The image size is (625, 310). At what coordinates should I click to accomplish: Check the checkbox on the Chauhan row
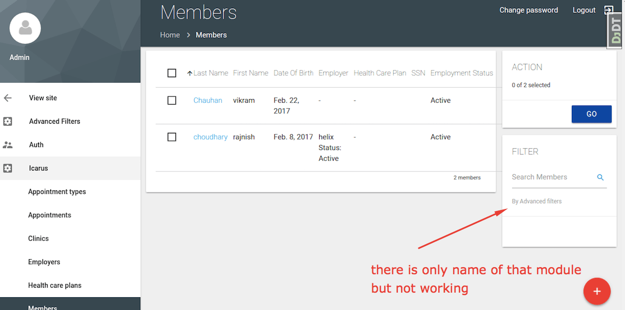172,100
